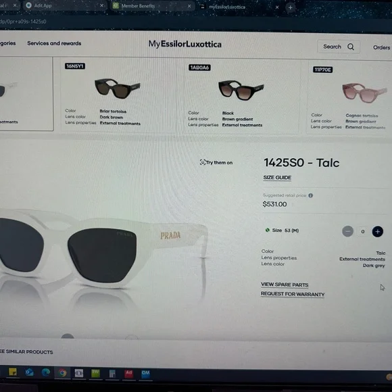
Task: Open Microsoft Edge from the taskbar
Action: pyautogui.click(x=46, y=372)
